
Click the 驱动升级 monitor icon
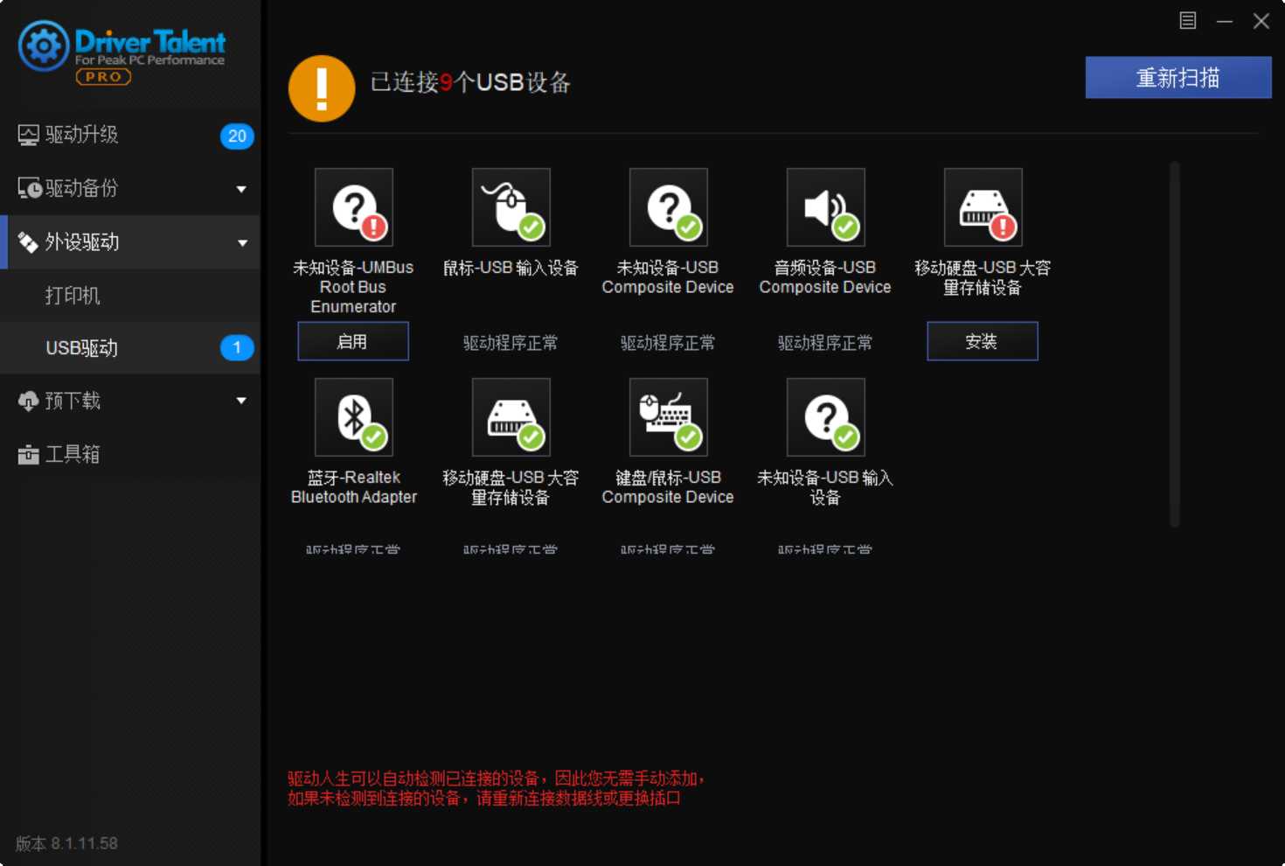point(28,135)
